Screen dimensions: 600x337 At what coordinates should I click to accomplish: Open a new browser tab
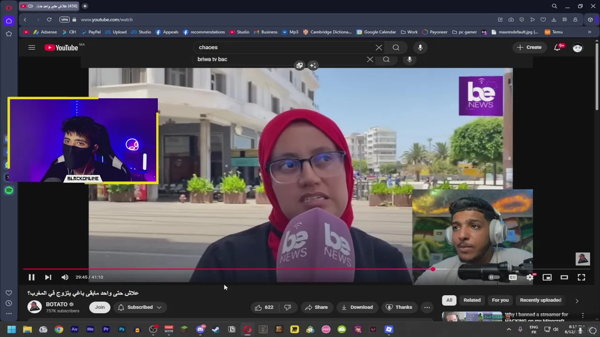click(85, 6)
